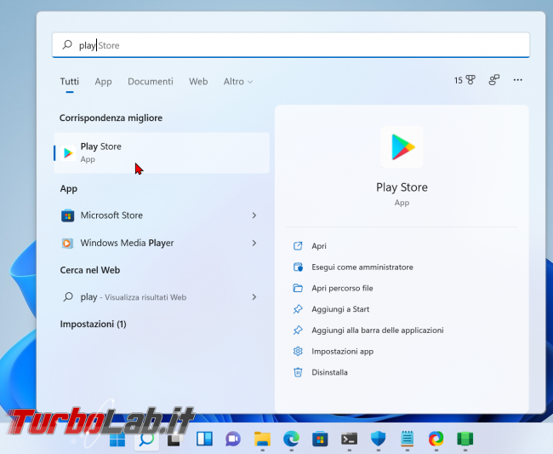The image size is (553, 454).
Task: Open the green app icon on the taskbar
Action: [465, 440]
